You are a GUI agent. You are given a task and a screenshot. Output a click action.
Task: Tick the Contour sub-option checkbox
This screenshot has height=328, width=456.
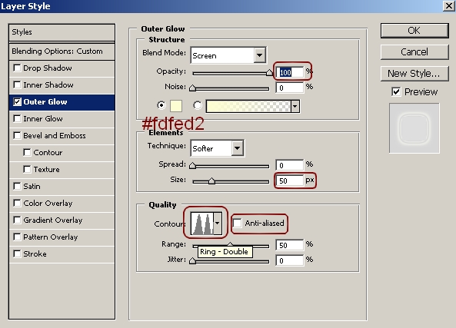tap(27, 152)
